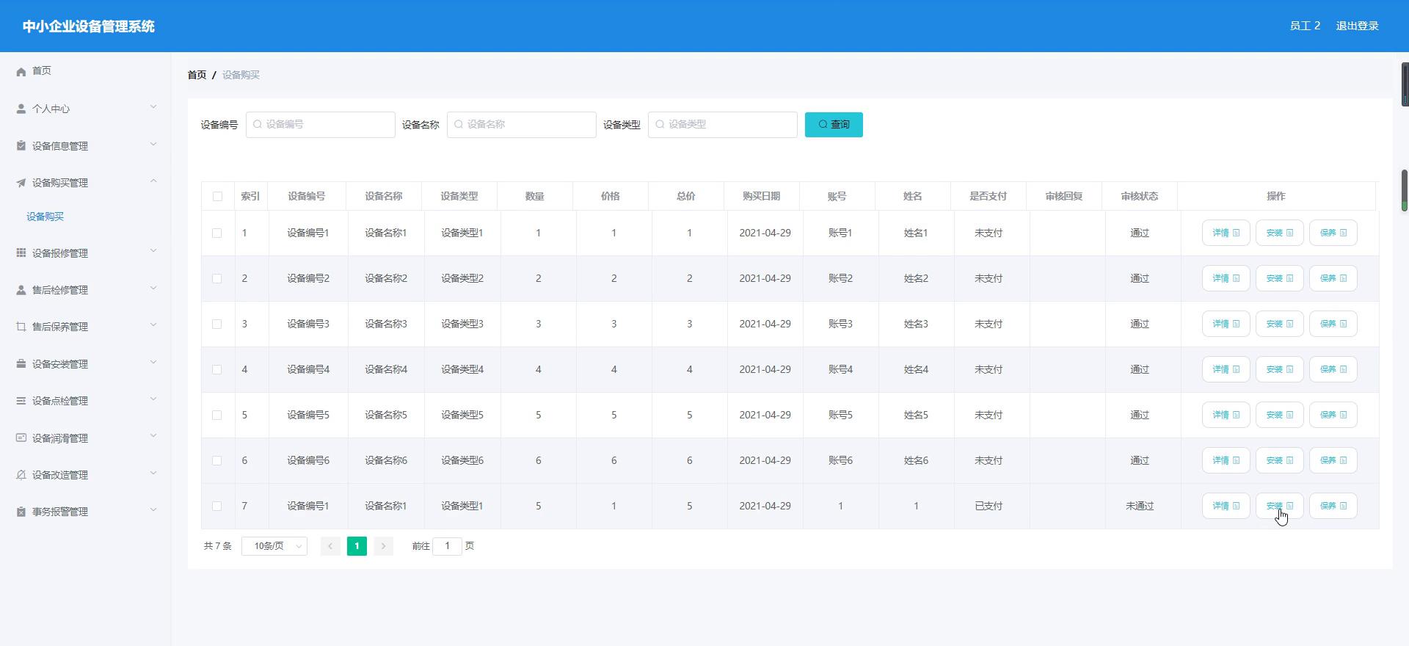Image resolution: width=1409 pixels, height=646 pixels.
Task: Click the 设备改造管理 icon in sidebar
Action: pyautogui.click(x=21, y=475)
